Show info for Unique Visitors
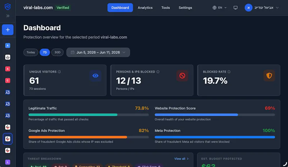 (x=59, y=72)
